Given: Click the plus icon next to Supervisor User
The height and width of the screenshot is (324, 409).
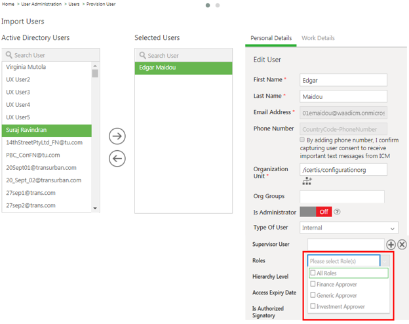Looking at the screenshot, I should coord(391,245).
